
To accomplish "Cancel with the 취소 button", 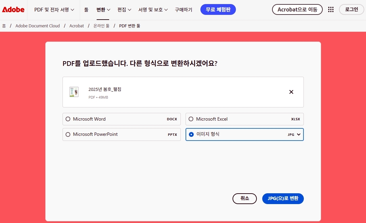I will click(x=245, y=199).
